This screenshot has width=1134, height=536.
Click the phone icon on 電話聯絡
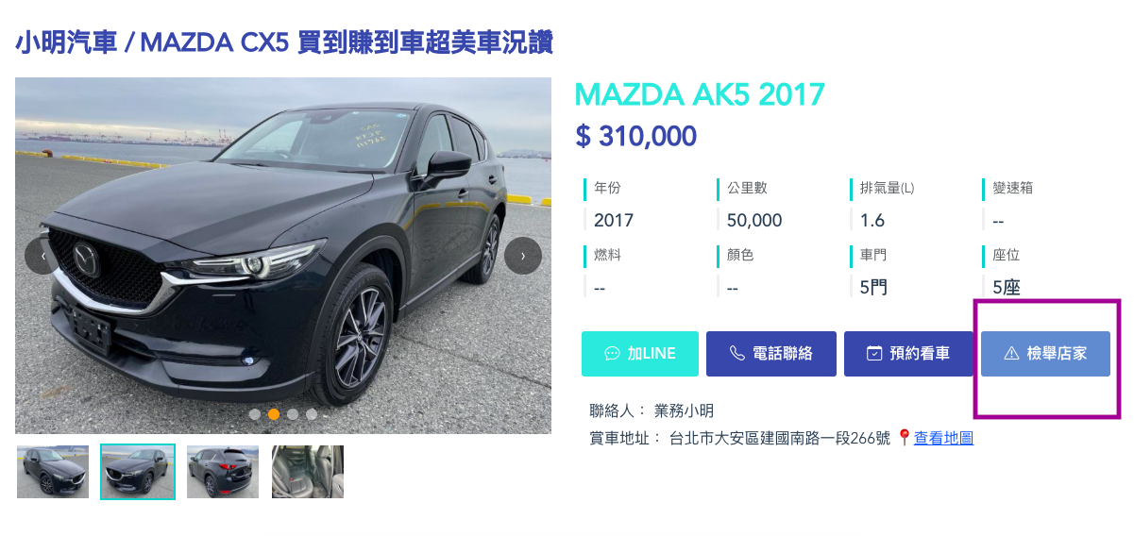tap(737, 354)
